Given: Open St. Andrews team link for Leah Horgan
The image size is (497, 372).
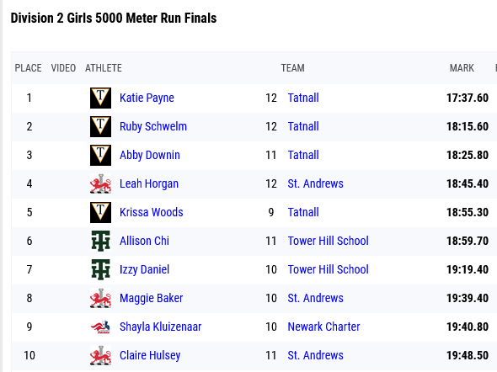Looking at the screenshot, I should (x=315, y=183).
